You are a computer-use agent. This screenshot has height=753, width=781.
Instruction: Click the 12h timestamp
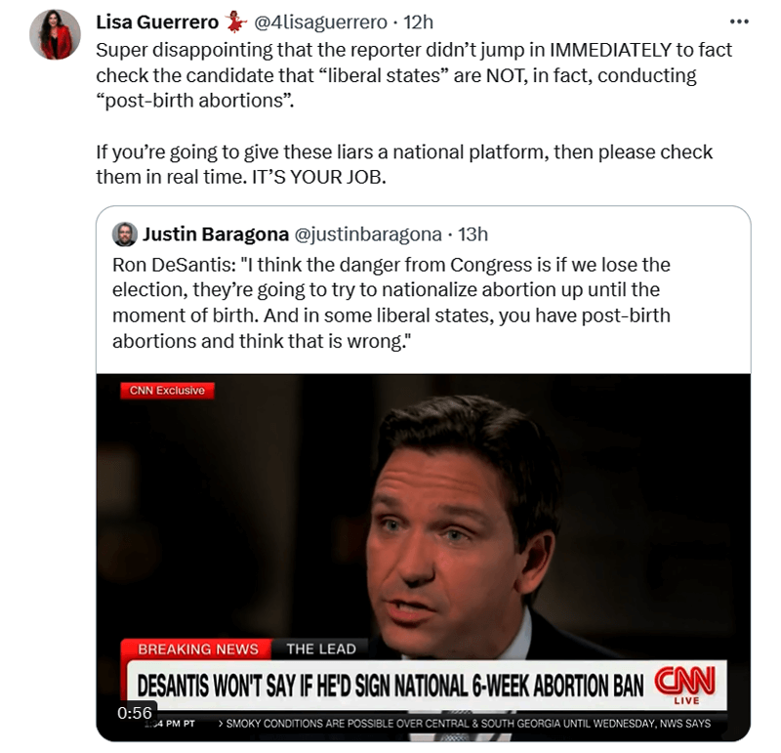click(x=418, y=21)
